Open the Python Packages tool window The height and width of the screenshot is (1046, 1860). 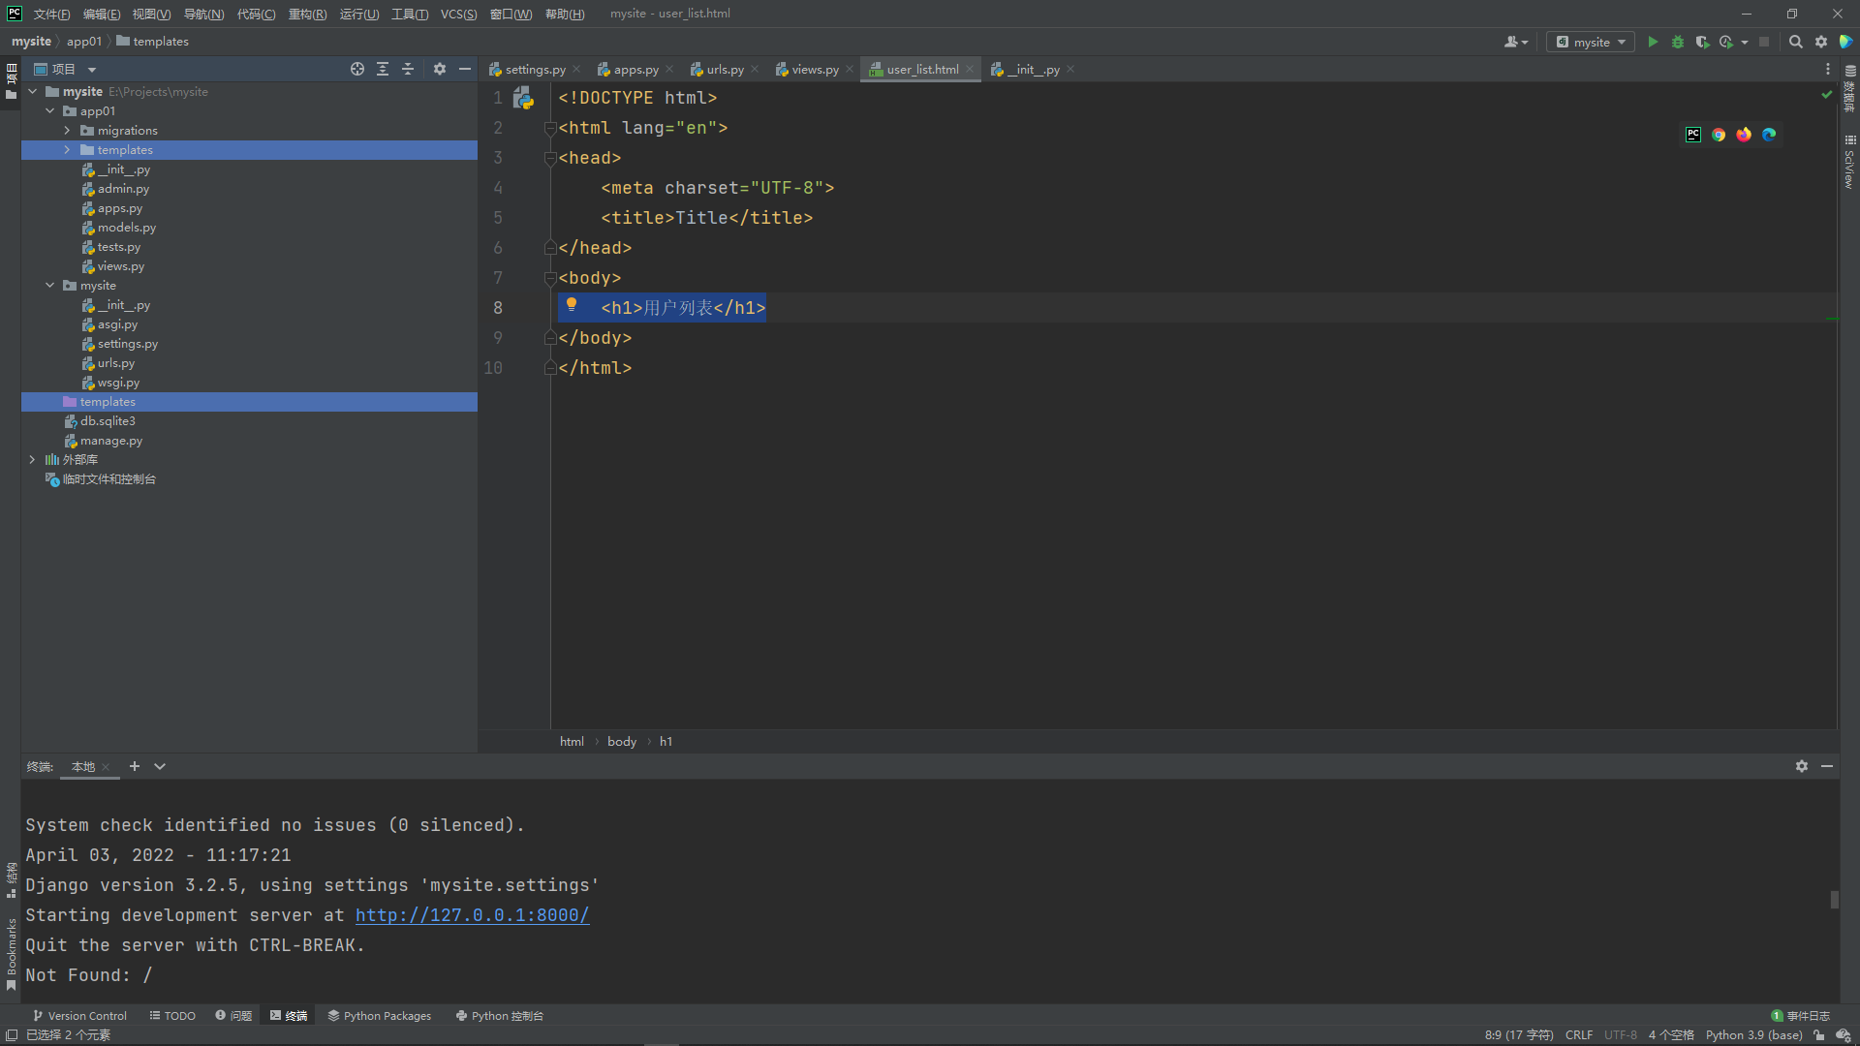pyautogui.click(x=379, y=1016)
